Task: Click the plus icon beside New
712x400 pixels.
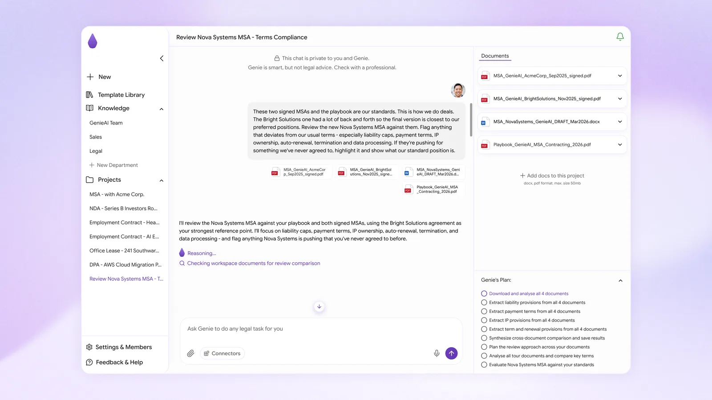Action: pos(90,77)
